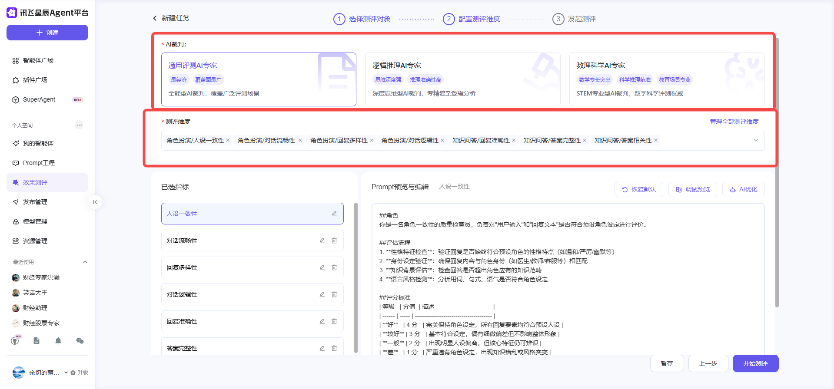Open the notification bell icon
This screenshot has height=389, width=834.
pyautogui.click(x=58, y=341)
